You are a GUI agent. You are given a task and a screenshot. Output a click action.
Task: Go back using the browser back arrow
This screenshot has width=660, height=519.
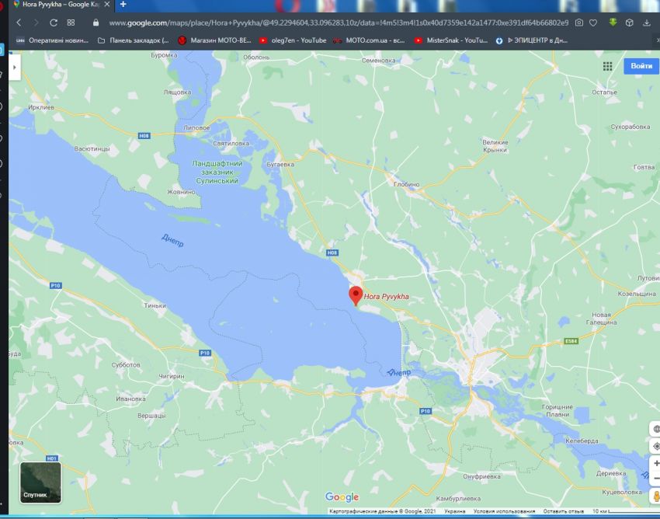[x=19, y=23]
